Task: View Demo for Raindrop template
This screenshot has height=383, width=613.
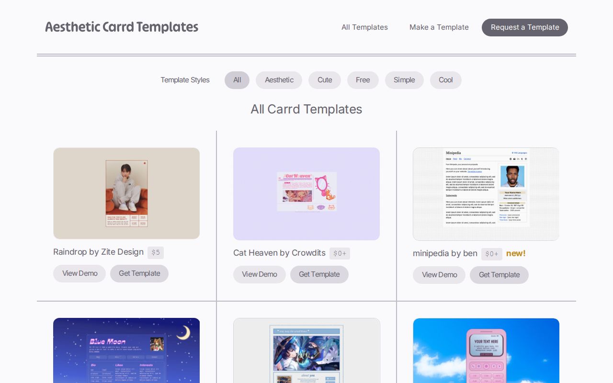Action: click(x=79, y=273)
